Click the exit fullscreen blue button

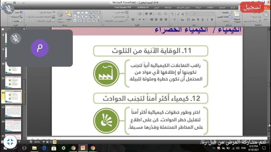click(x=10, y=141)
